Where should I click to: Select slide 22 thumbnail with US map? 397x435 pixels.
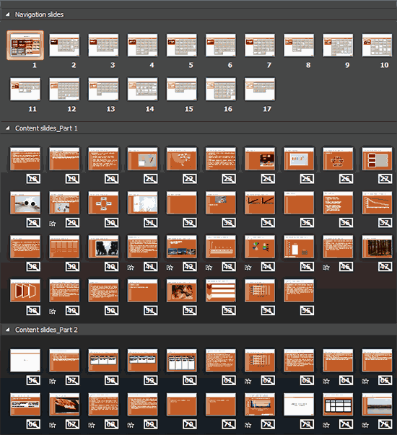[x=182, y=159]
